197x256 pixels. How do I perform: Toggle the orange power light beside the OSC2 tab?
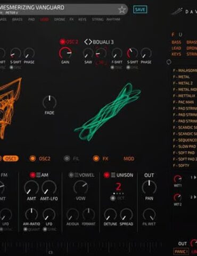(32, 158)
